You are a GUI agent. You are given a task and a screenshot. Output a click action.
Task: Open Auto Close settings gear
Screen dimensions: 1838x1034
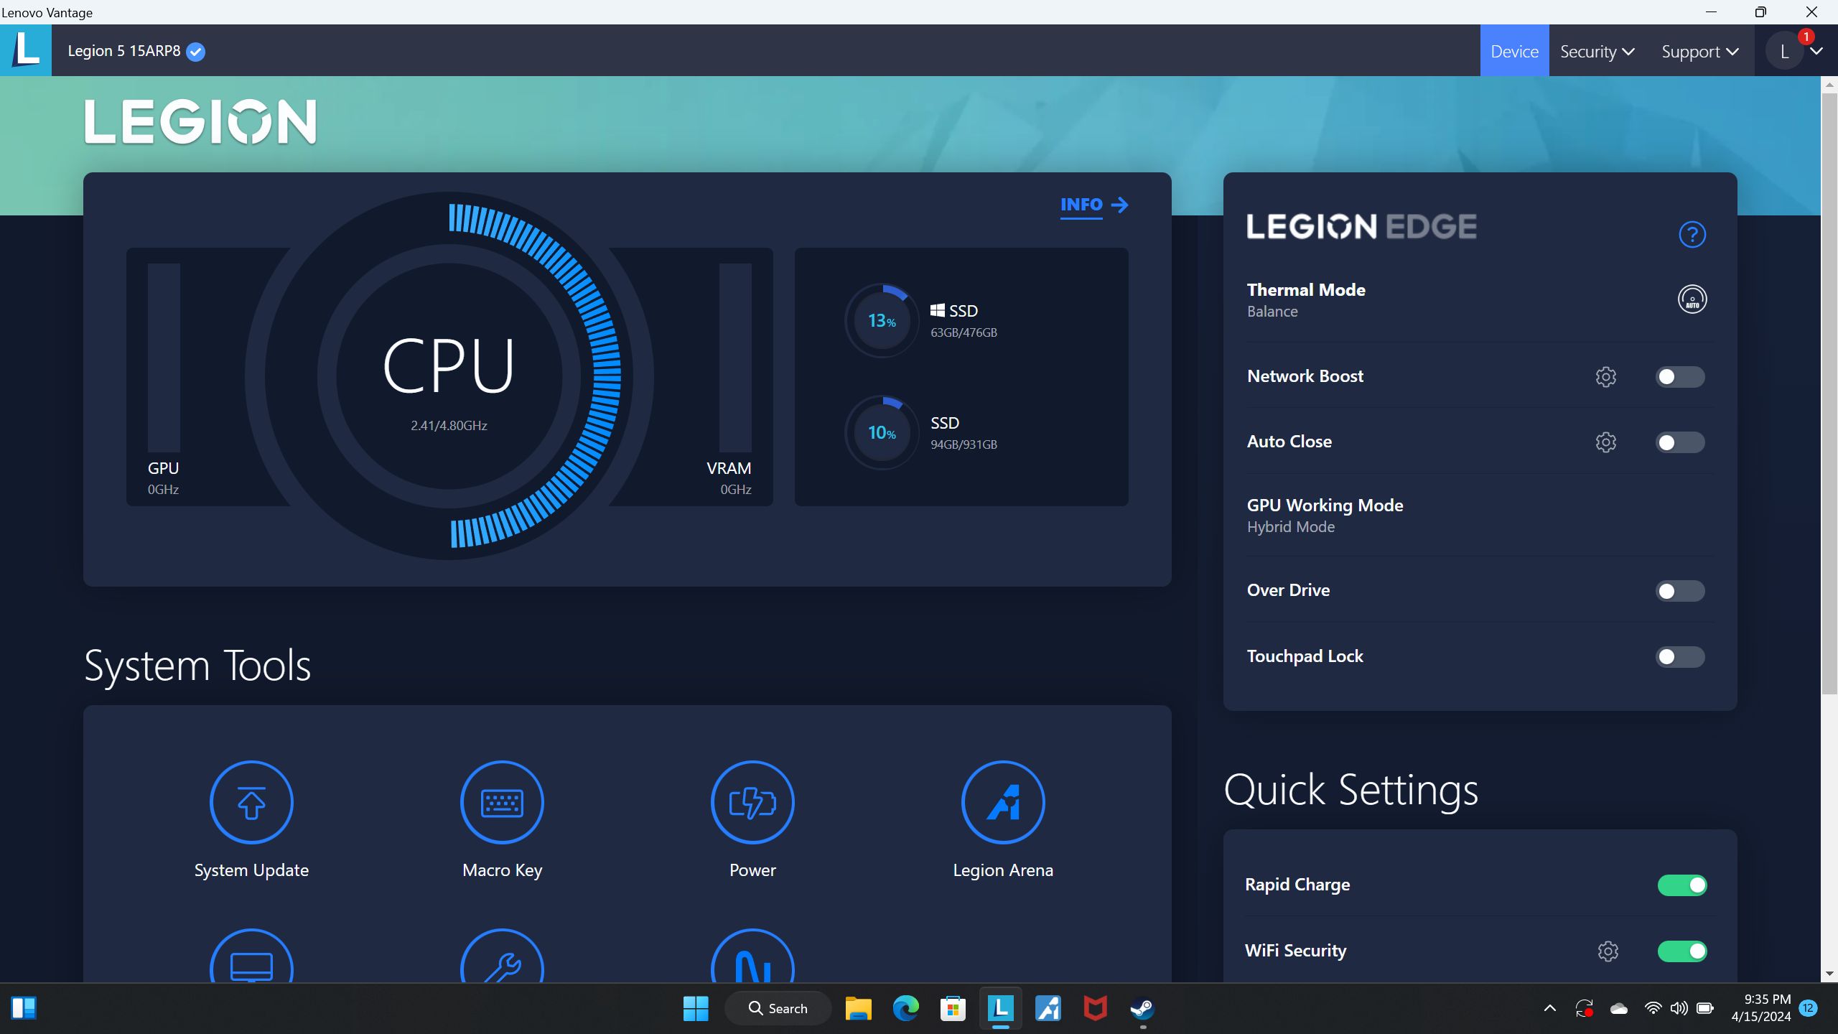1605,442
